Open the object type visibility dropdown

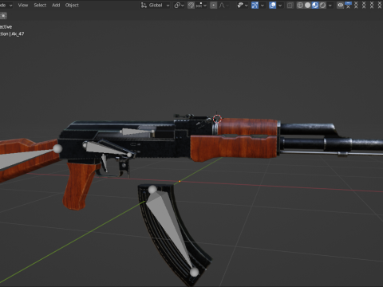[243, 5]
